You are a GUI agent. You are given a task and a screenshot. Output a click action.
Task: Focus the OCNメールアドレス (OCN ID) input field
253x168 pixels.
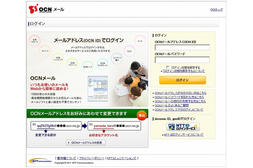(182, 47)
